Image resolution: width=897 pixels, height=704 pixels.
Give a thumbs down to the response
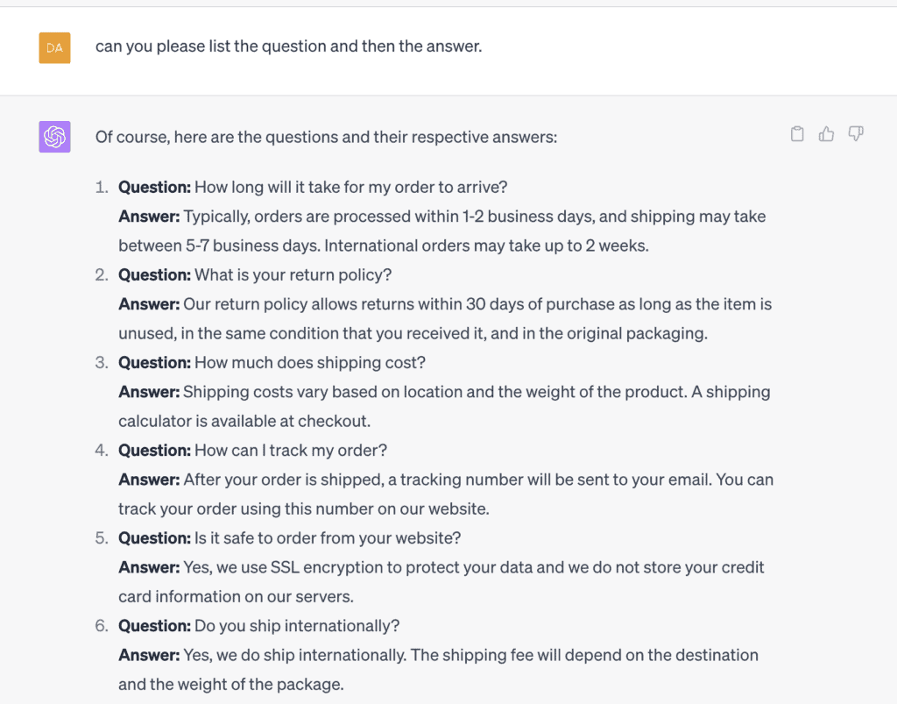(x=856, y=133)
